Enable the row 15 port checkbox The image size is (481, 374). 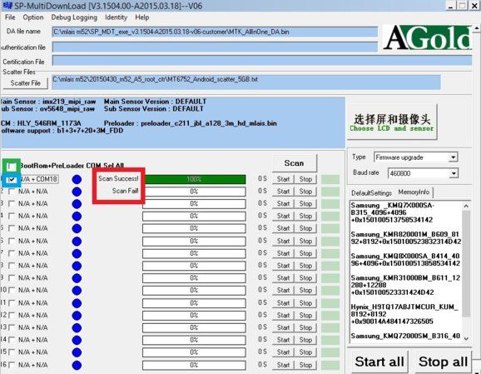click(12, 352)
